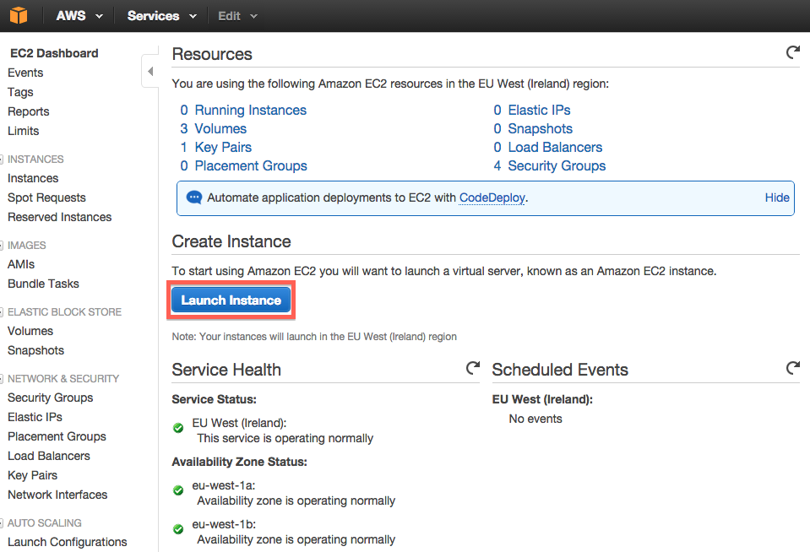This screenshot has height=552, width=810.
Task: Open the Edit dropdown menu
Action: click(237, 16)
